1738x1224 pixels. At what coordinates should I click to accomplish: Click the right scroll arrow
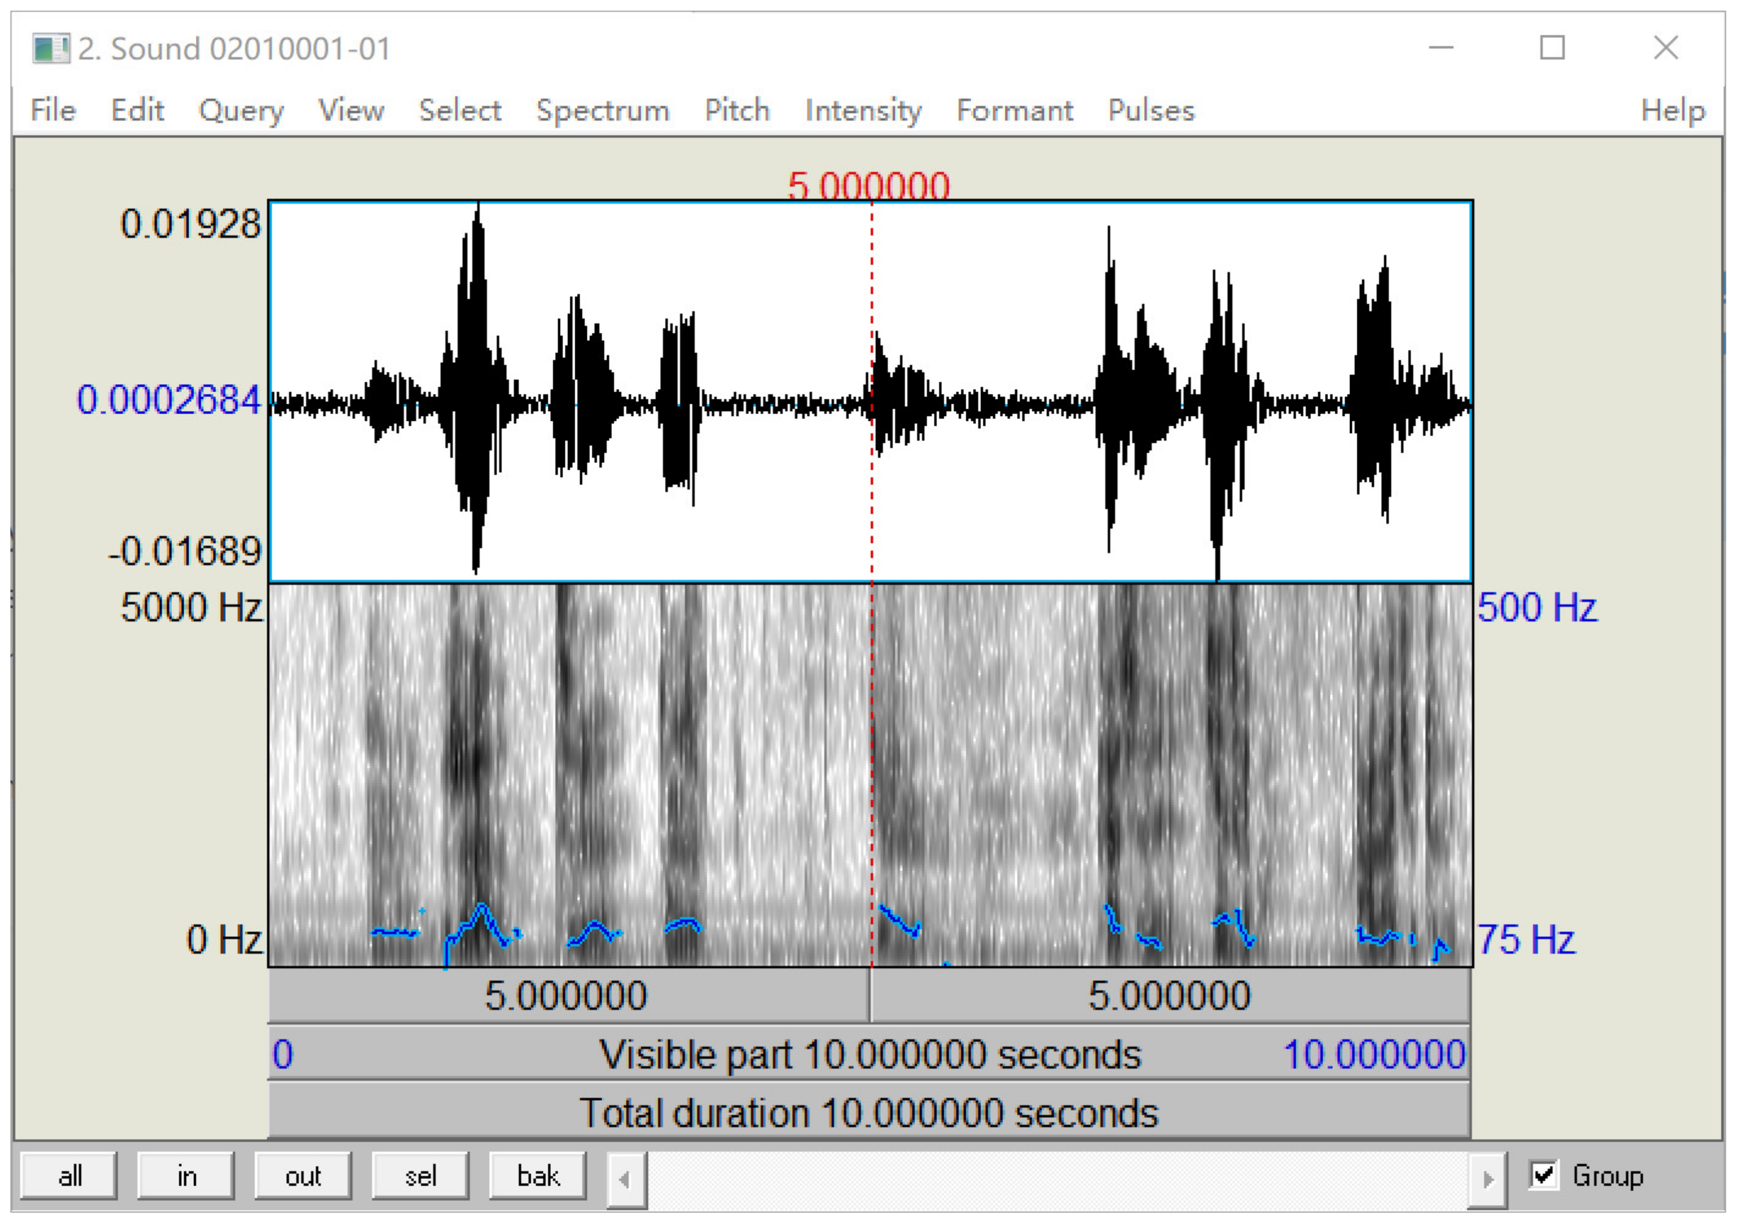[x=1487, y=1179]
